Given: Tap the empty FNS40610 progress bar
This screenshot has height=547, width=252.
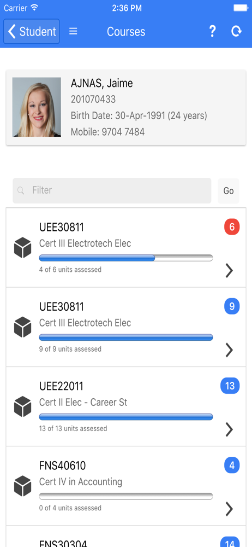Looking at the screenshot, I should coord(126,496).
